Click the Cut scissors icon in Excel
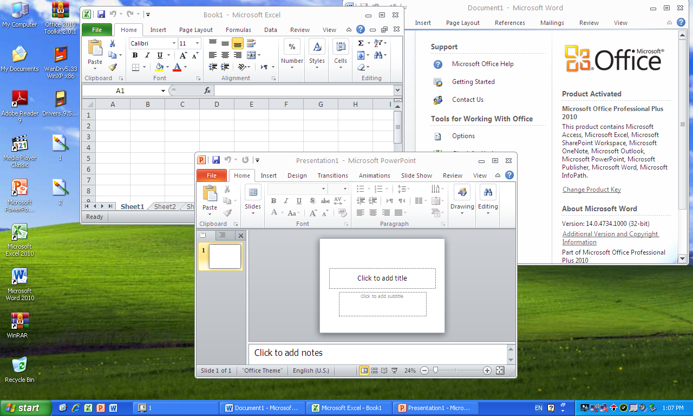Viewport: 693px width, 416px height. coord(113,43)
